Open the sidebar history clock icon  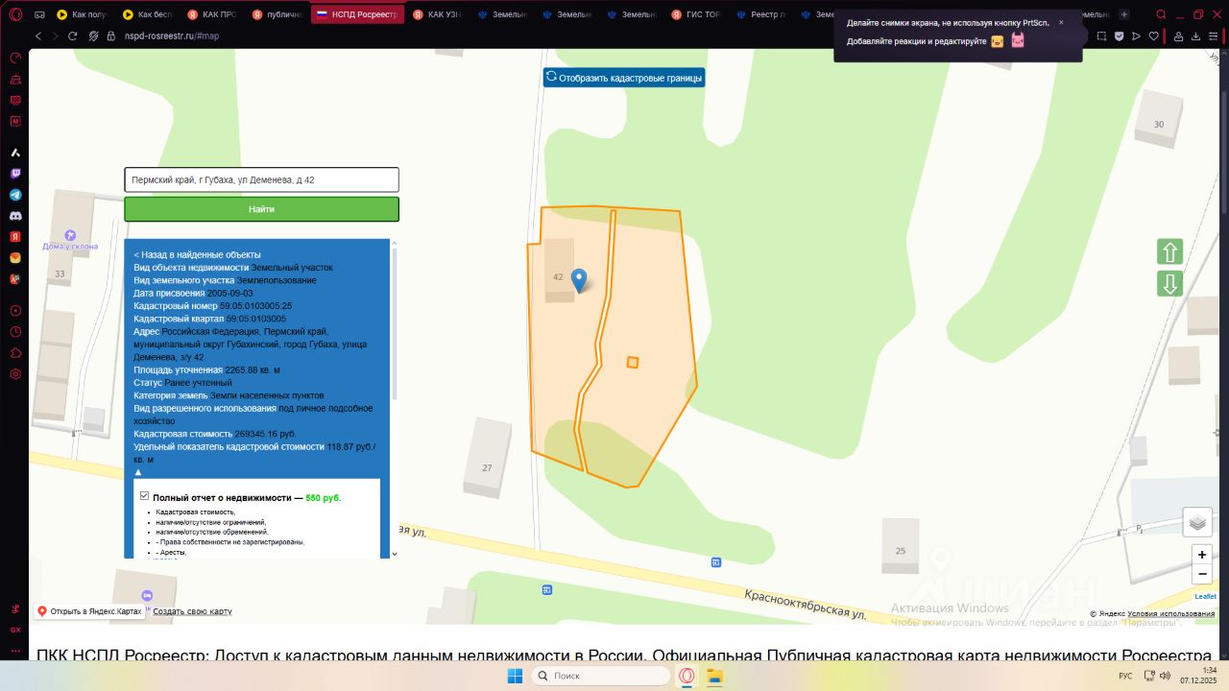15,332
